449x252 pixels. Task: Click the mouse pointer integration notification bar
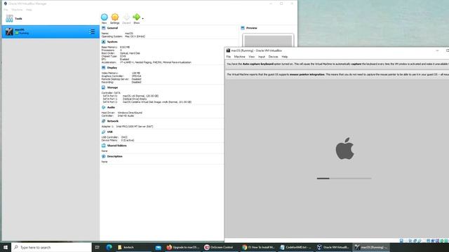click(x=337, y=74)
